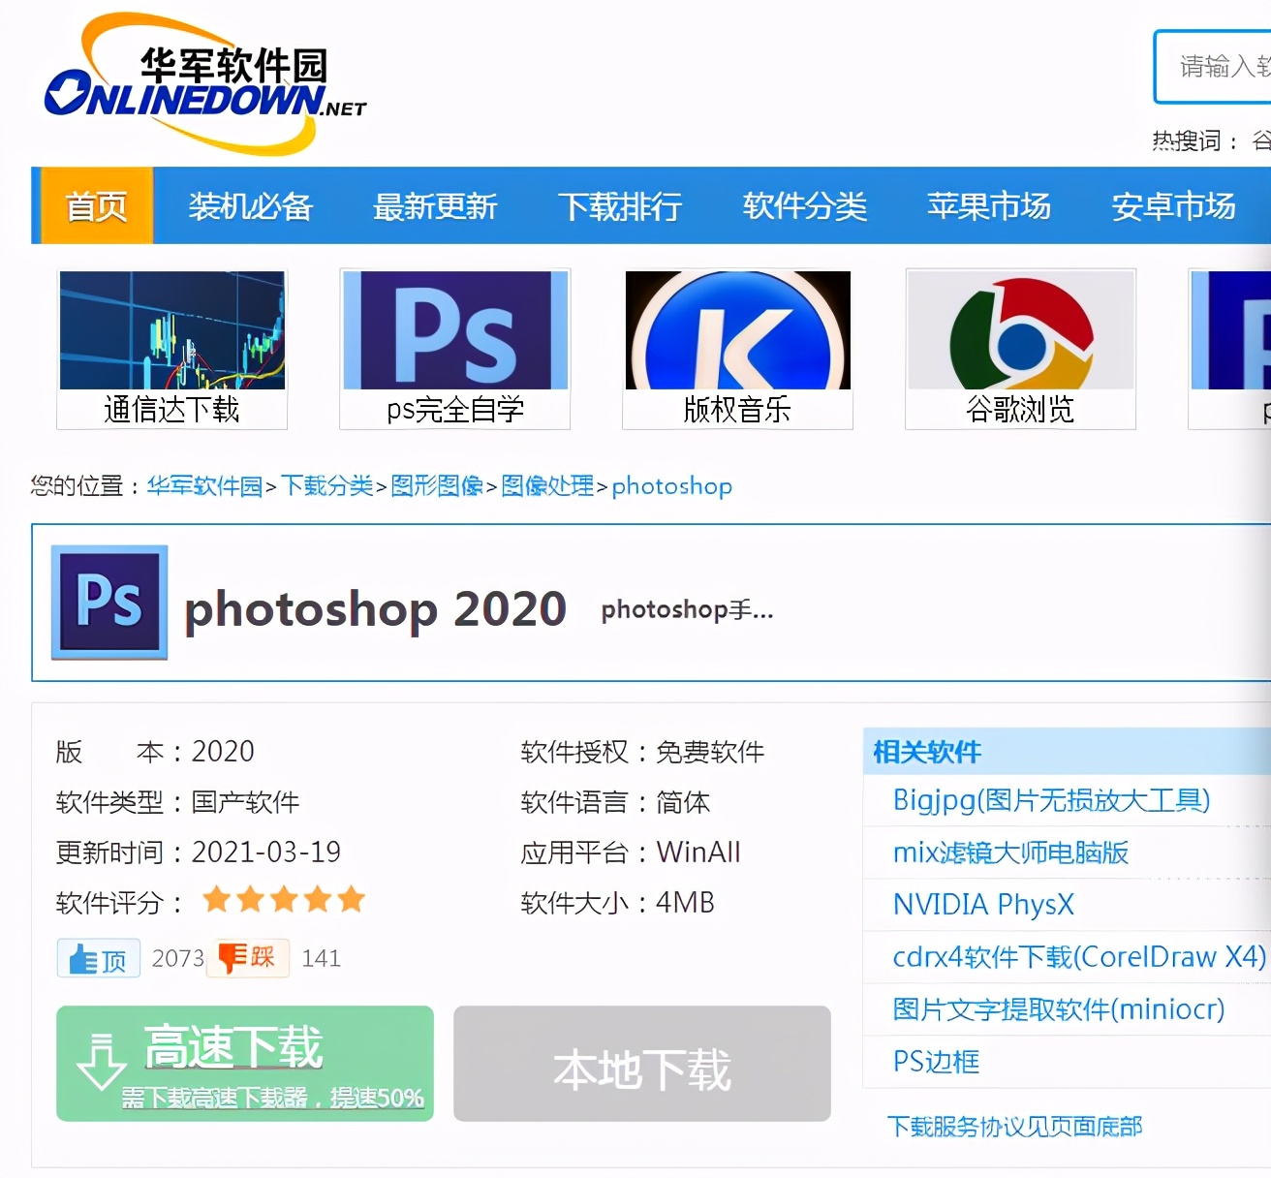Open the NVIDIA PhysX related software link
The width and height of the screenshot is (1271, 1178).
coord(981,905)
